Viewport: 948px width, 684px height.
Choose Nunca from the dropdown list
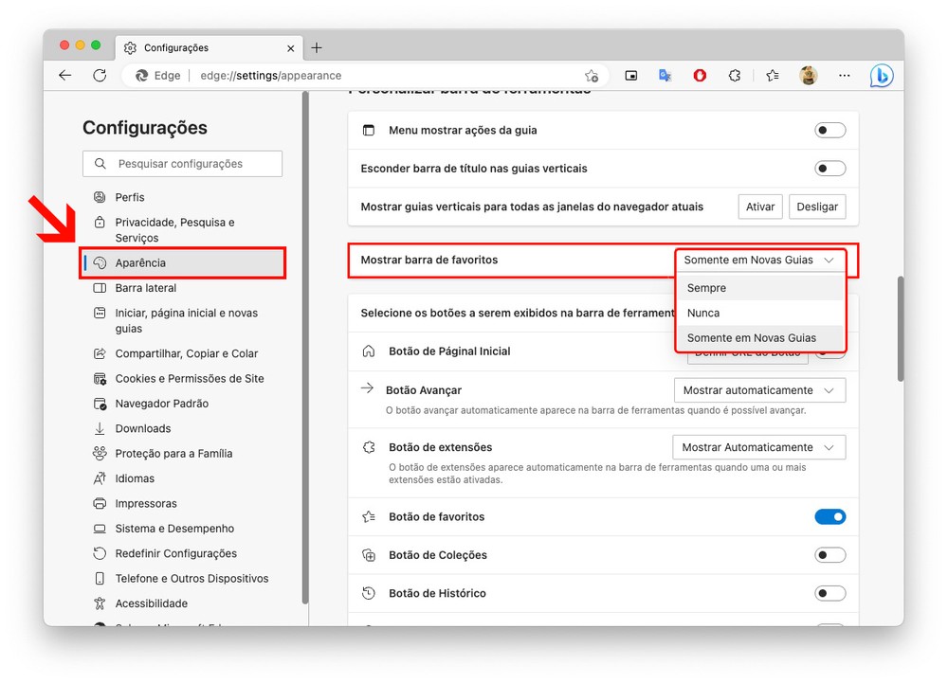(703, 313)
